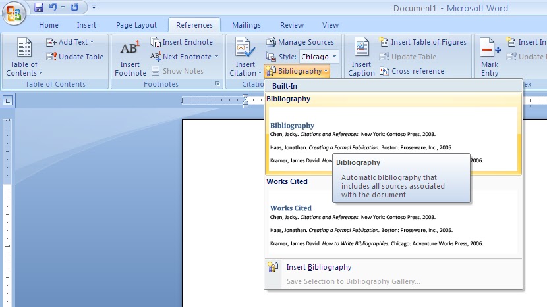Update the table of contents
Screen dimensions: 547x307
[x=75, y=57]
